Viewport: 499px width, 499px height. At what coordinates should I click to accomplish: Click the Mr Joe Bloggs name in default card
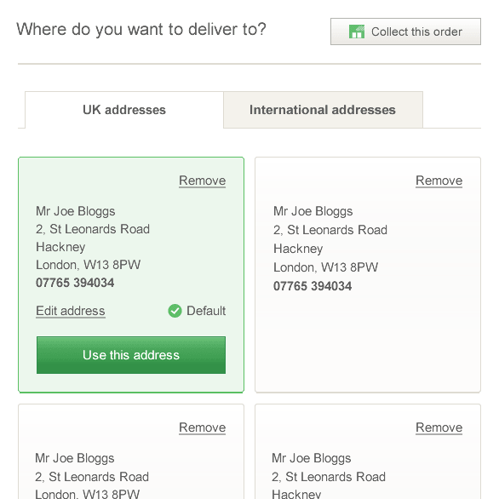76,211
